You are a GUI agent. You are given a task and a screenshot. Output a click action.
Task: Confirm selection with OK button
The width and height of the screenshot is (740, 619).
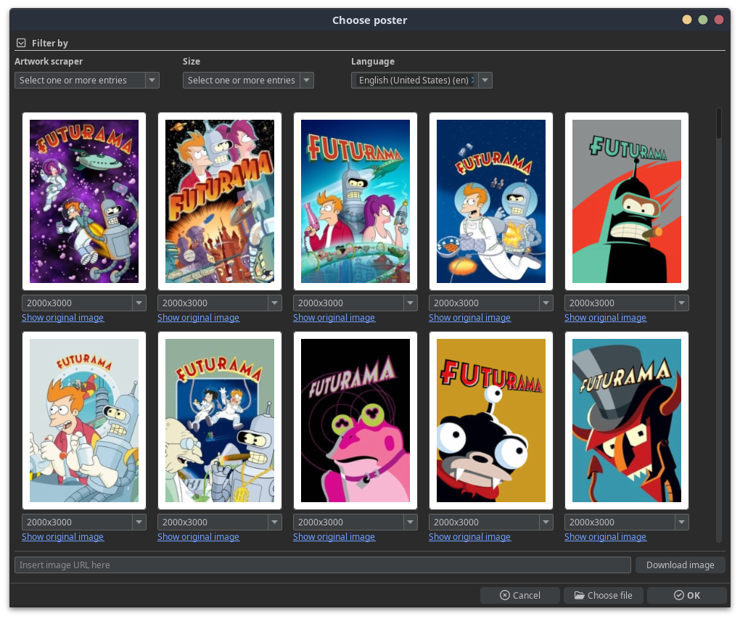686,595
